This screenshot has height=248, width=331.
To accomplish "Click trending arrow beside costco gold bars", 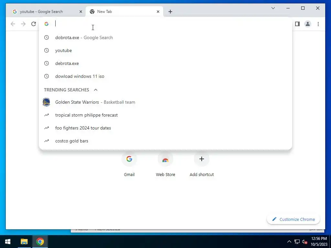I will coord(47,141).
